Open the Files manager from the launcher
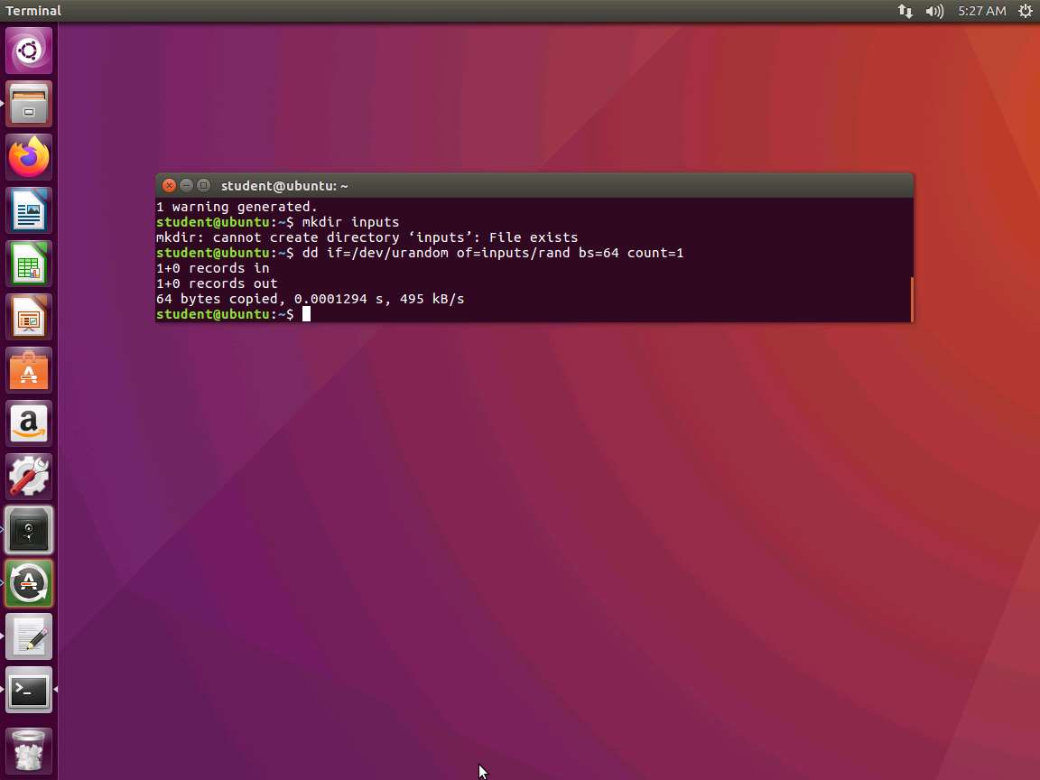This screenshot has height=780, width=1040. pos(29,104)
